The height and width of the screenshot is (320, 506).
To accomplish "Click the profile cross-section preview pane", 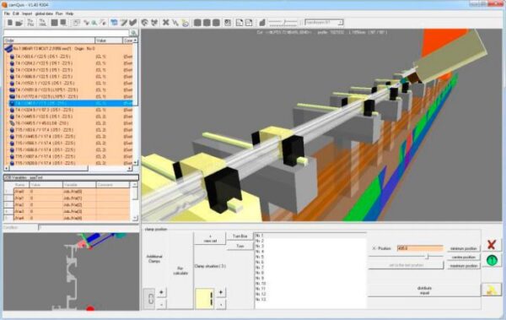I will [x=71, y=272].
